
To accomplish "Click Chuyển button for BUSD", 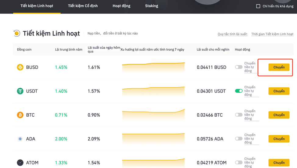I will (279, 67).
